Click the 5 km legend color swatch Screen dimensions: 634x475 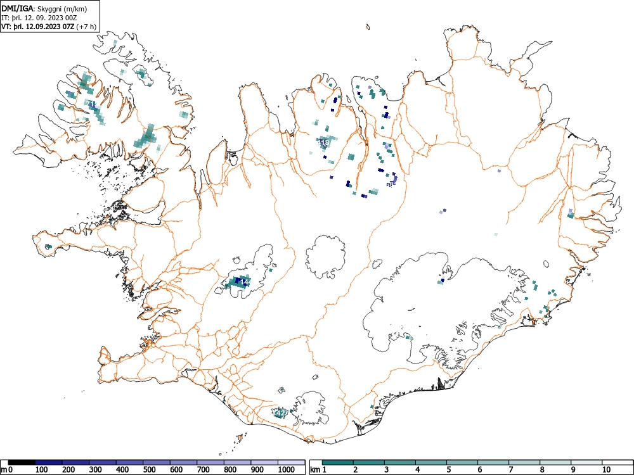pyautogui.click(x=462, y=462)
